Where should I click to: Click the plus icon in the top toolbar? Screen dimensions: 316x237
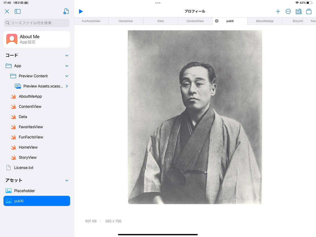pyautogui.click(x=278, y=11)
